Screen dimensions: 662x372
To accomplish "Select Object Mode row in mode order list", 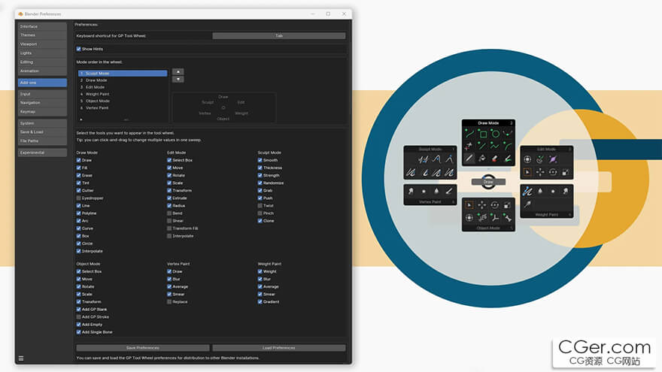I will coord(123,101).
